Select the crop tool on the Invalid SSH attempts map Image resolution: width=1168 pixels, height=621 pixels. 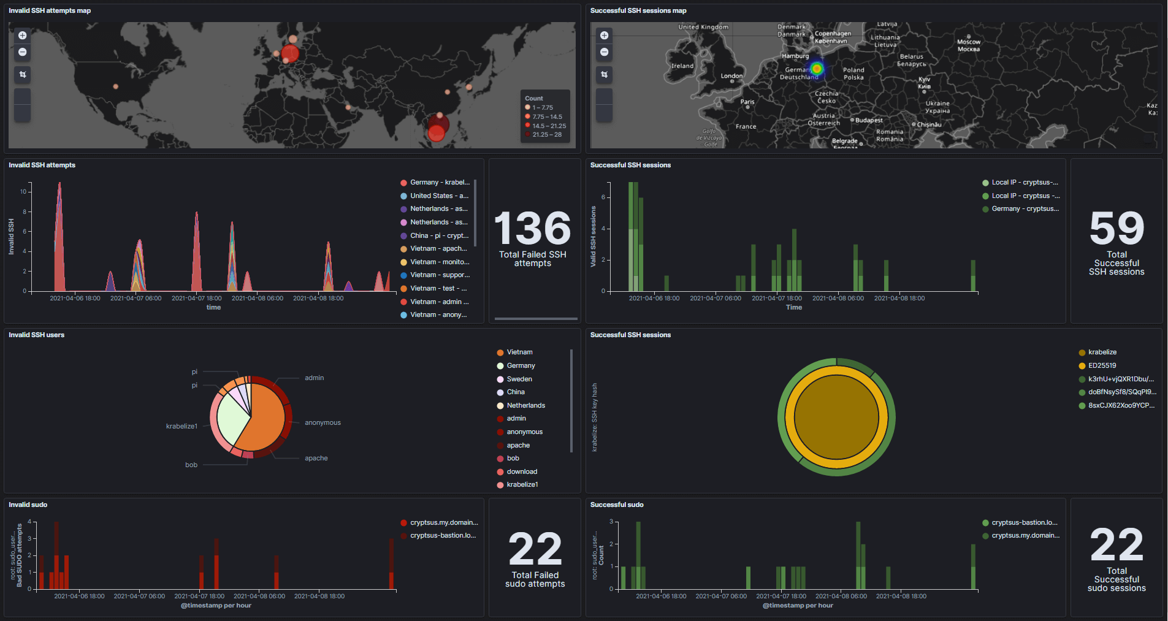pyautogui.click(x=22, y=75)
